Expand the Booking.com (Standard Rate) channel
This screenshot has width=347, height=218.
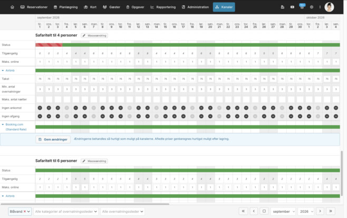point(3,125)
